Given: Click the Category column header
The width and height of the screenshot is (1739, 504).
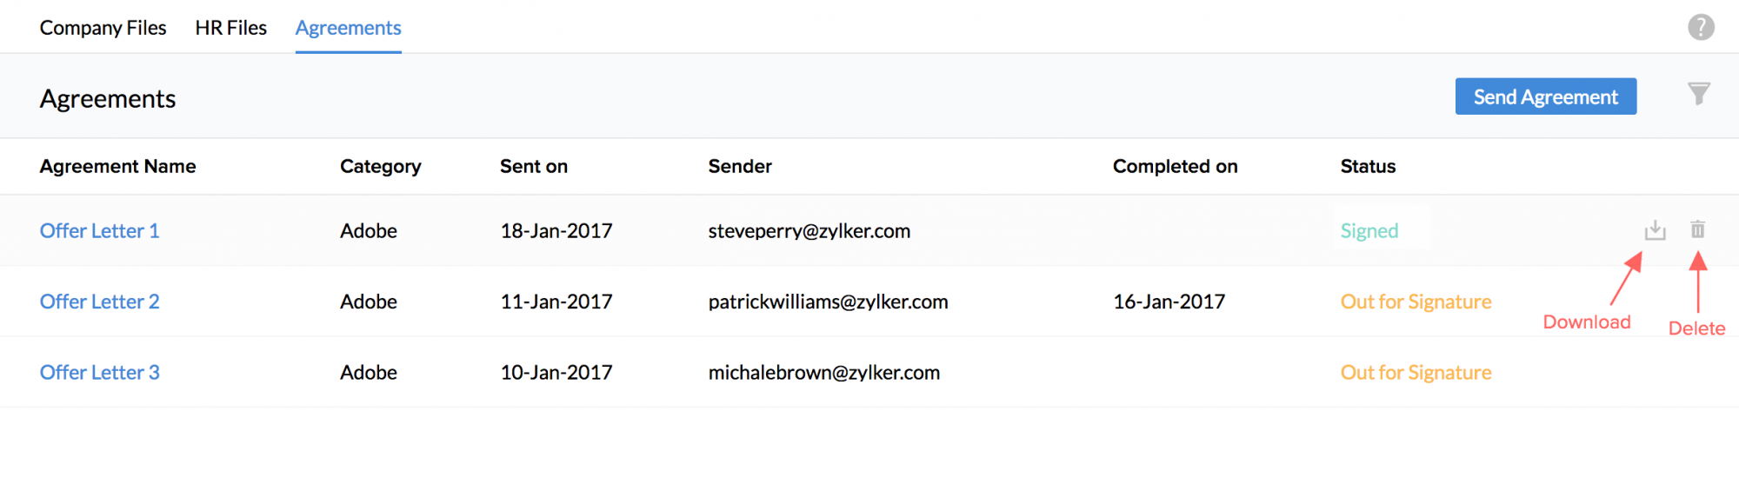Looking at the screenshot, I should [380, 166].
